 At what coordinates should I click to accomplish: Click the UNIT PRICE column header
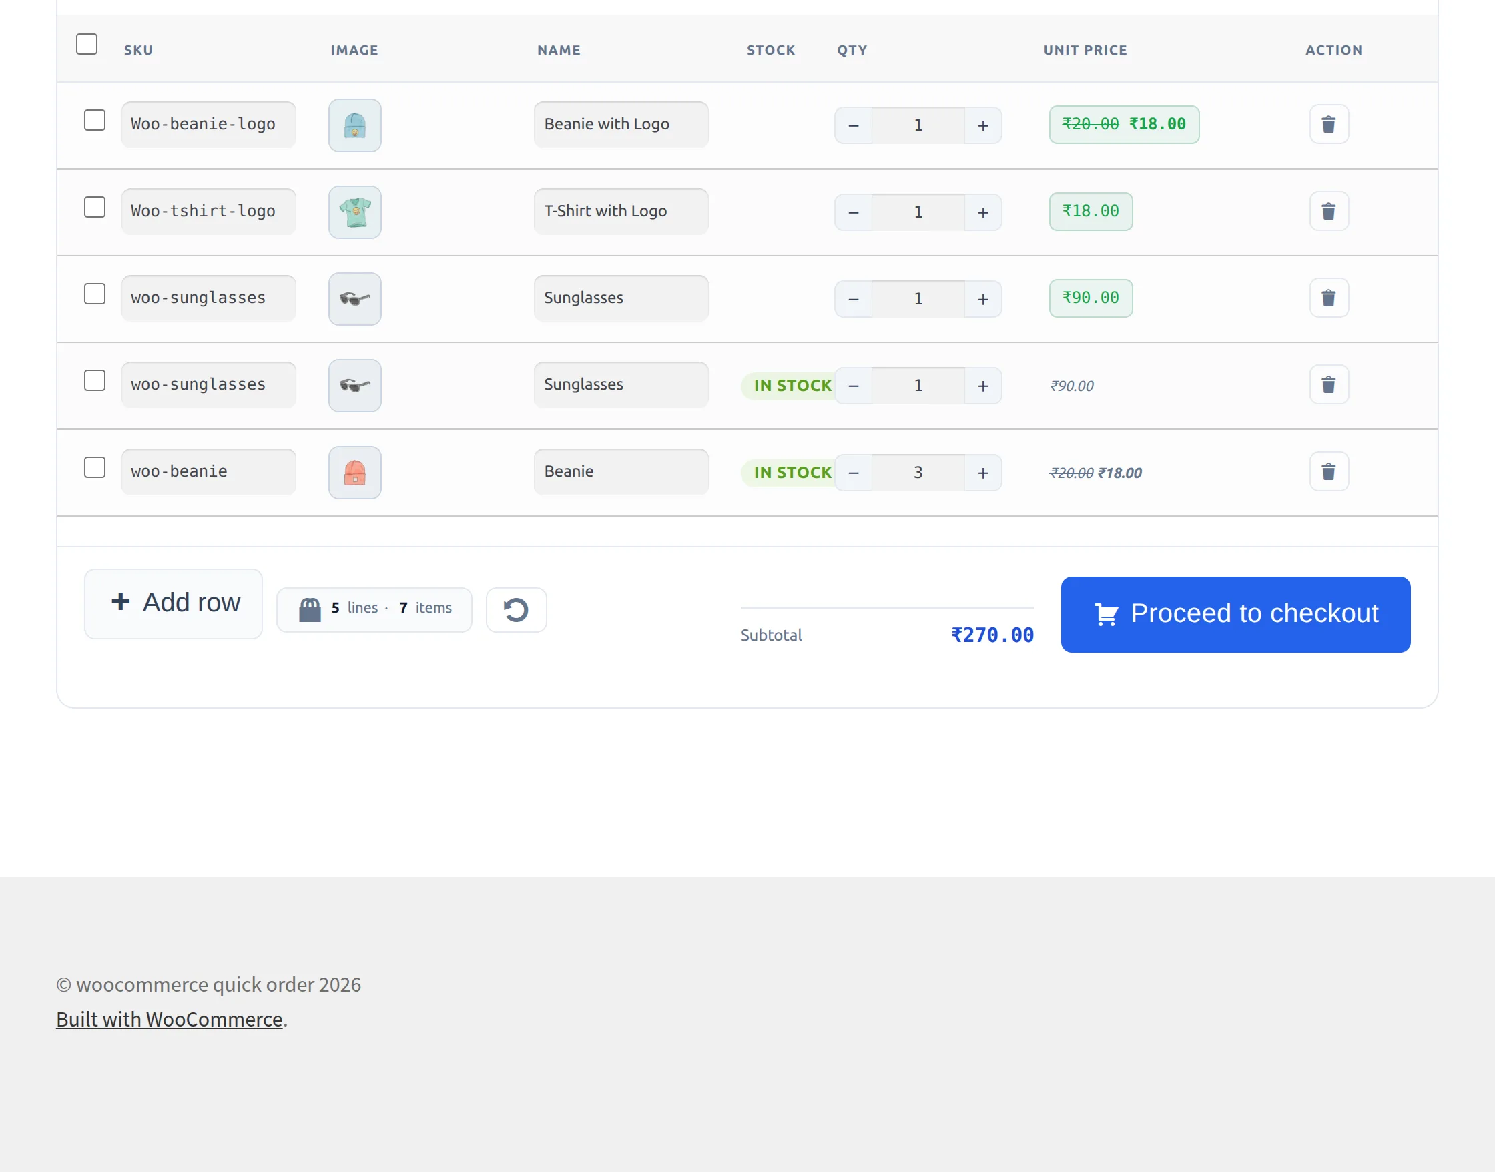[x=1085, y=50]
